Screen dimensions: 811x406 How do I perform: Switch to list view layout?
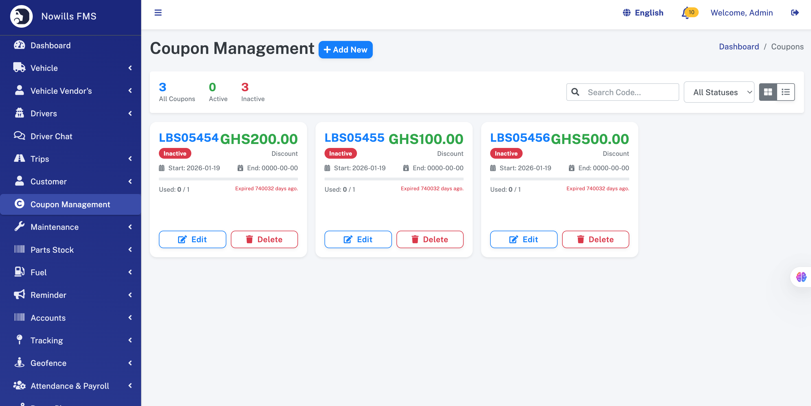786,92
